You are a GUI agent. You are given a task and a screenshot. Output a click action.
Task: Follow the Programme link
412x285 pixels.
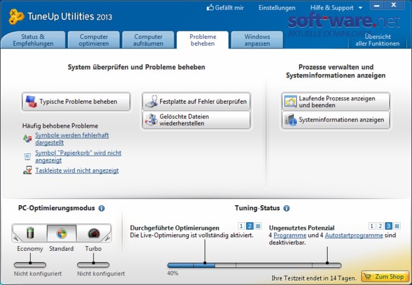[290, 235]
